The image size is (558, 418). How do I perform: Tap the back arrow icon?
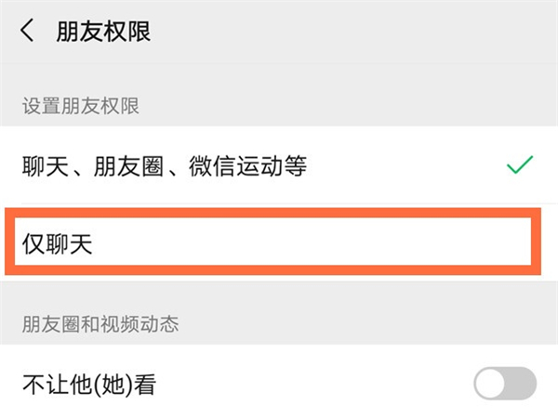point(28,31)
